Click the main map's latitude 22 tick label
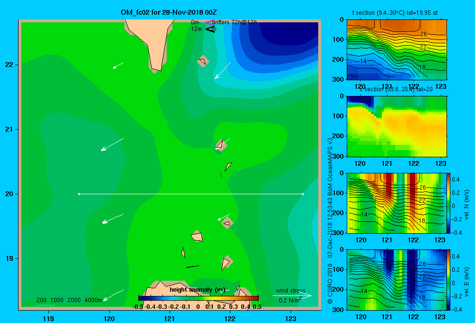 click(9, 65)
